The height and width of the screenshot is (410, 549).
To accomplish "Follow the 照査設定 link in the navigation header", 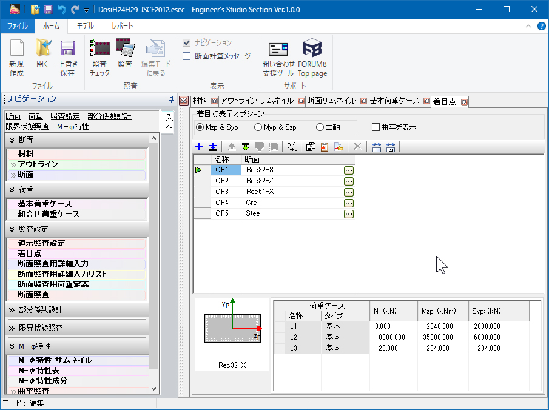I will click(65, 116).
